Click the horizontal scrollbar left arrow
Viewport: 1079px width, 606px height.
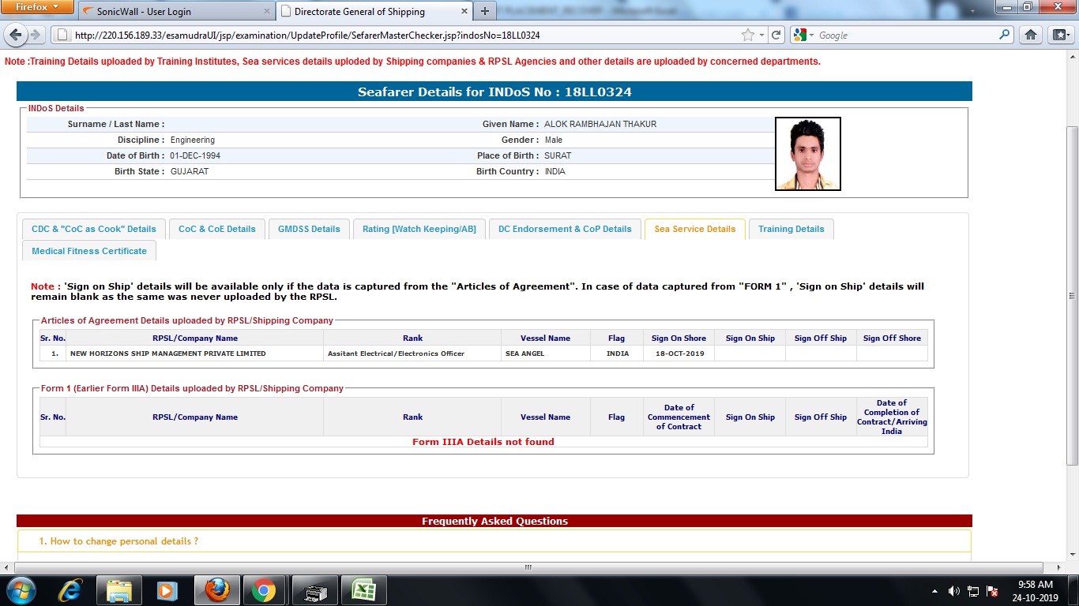7,567
